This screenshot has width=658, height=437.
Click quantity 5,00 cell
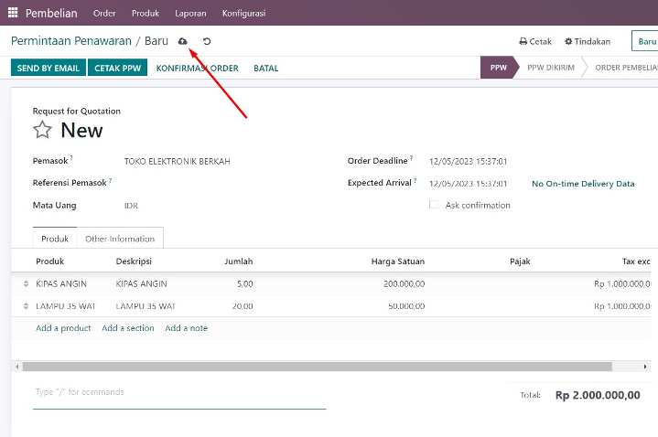coord(245,284)
